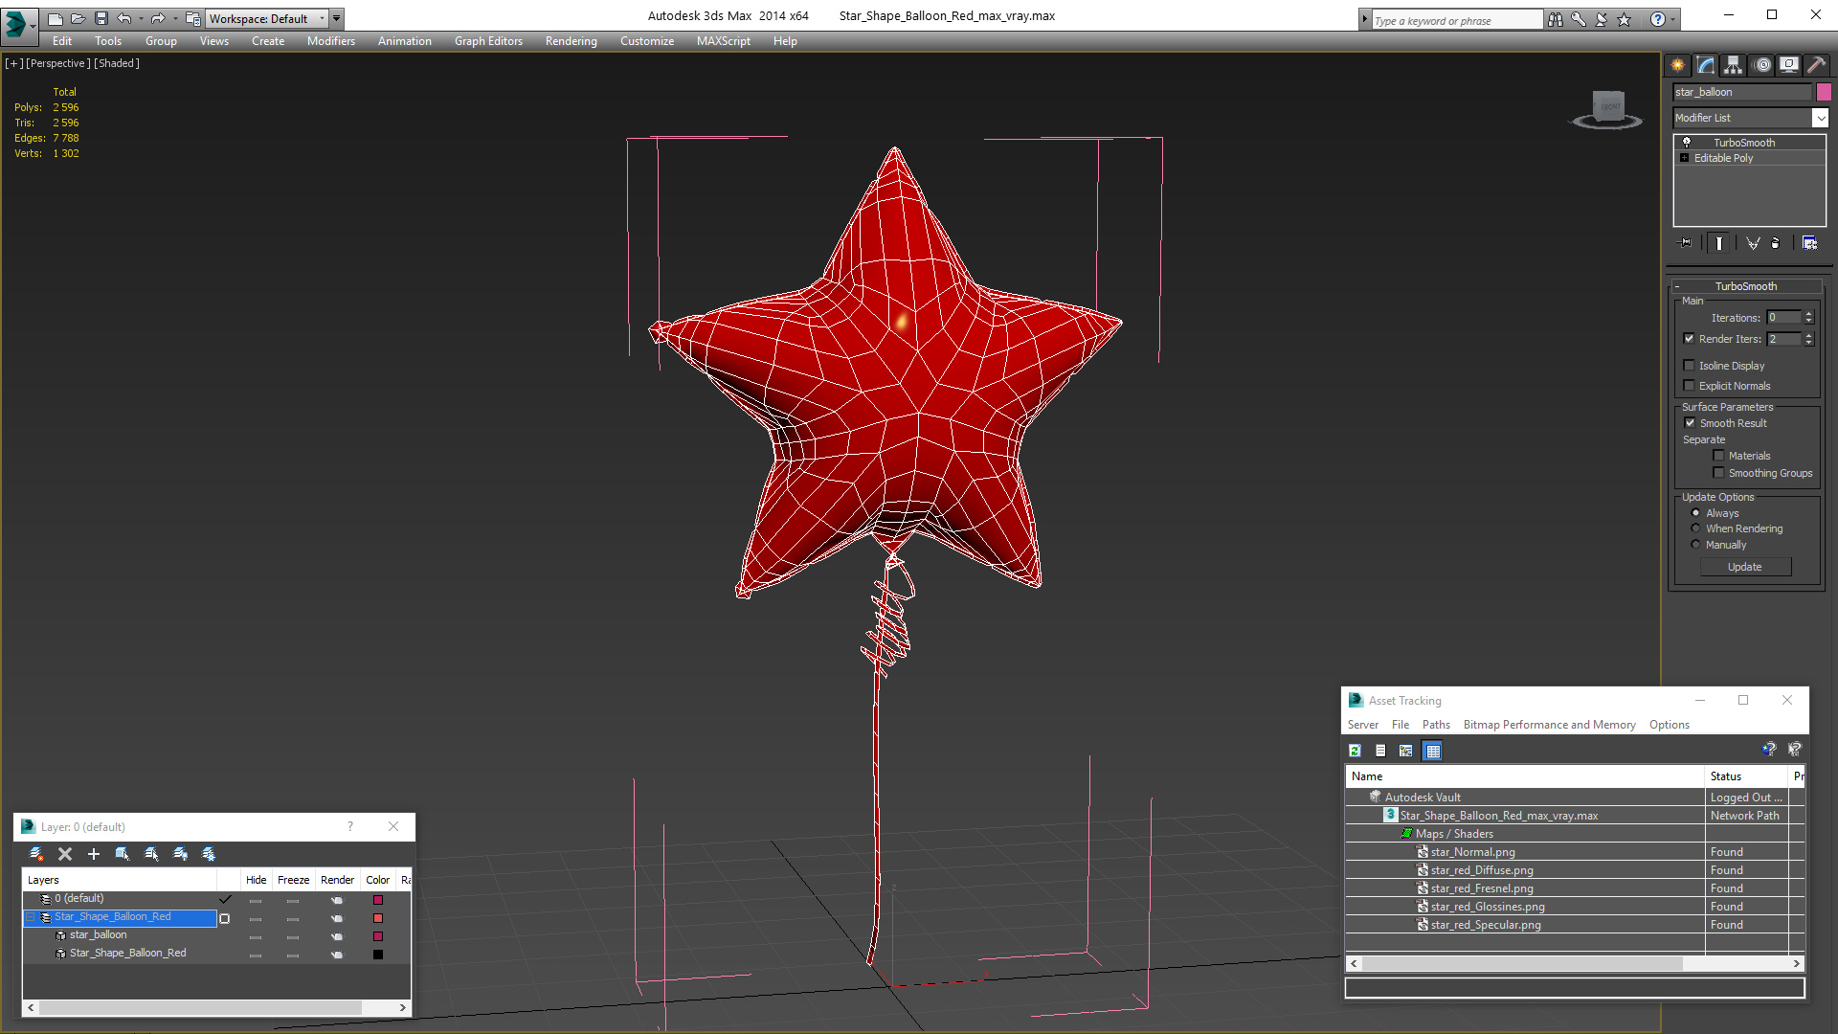Click Name column header in Asset Tracking
The height and width of the screenshot is (1034, 1838).
(1525, 776)
